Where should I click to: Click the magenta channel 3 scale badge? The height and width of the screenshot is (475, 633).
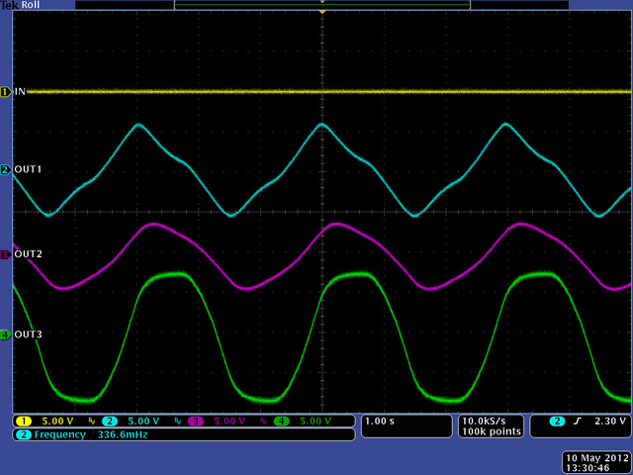pos(195,422)
